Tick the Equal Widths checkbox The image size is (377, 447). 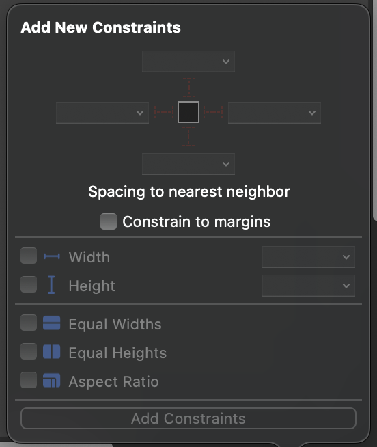(x=29, y=323)
